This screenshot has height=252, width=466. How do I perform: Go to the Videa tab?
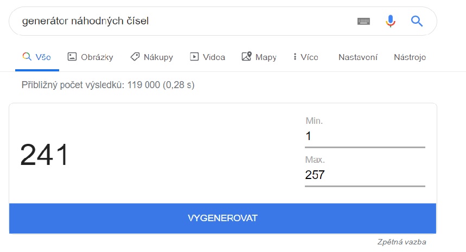(x=207, y=57)
